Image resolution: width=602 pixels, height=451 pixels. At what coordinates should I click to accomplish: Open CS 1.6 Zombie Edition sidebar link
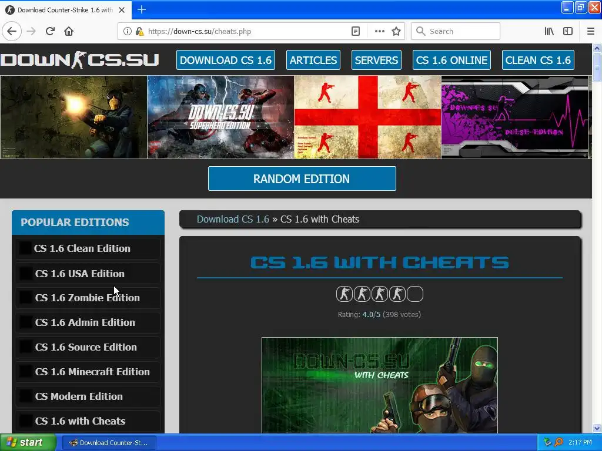pos(88,298)
